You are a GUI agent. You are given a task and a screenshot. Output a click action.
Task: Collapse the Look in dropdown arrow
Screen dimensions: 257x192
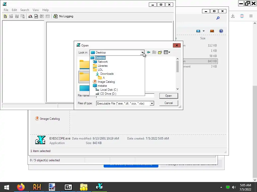[x=143, y=52]
